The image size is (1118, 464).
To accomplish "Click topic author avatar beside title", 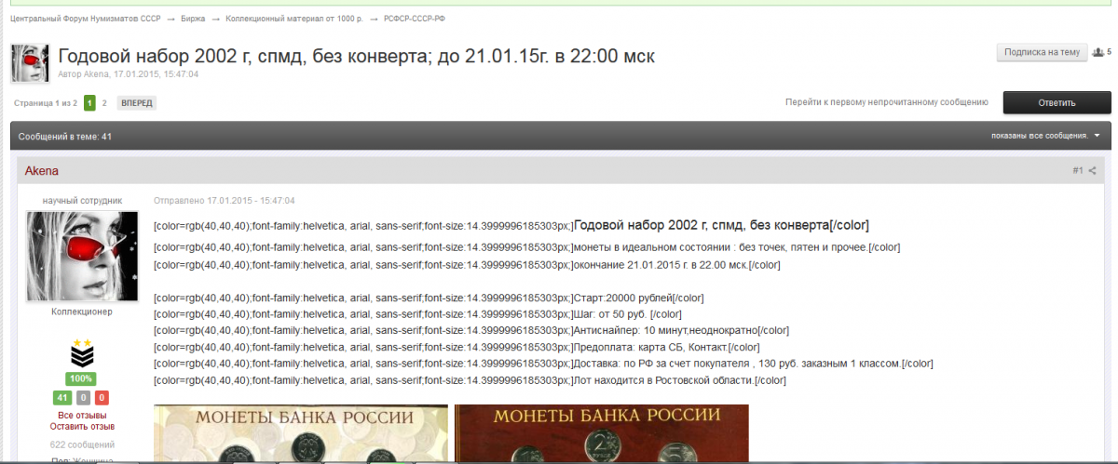I will tap(30, 63).
